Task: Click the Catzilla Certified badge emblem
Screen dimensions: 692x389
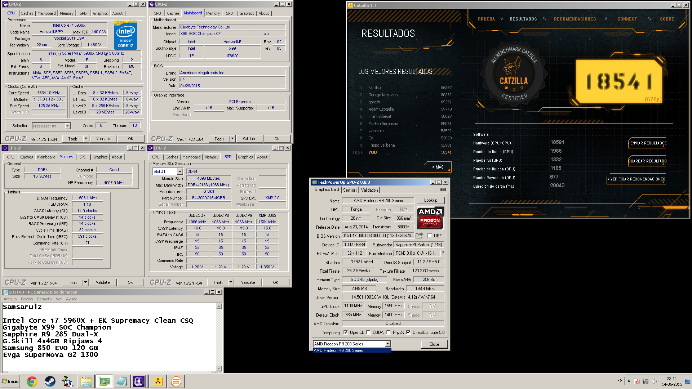Action: (514, 75)
